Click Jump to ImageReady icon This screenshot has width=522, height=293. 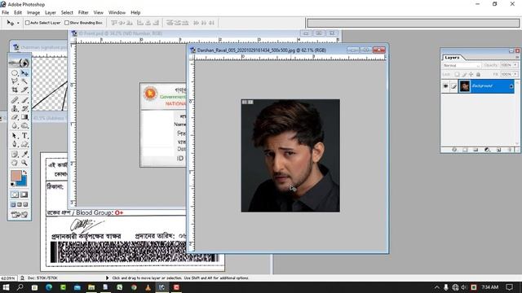click(x=20, y=215)
